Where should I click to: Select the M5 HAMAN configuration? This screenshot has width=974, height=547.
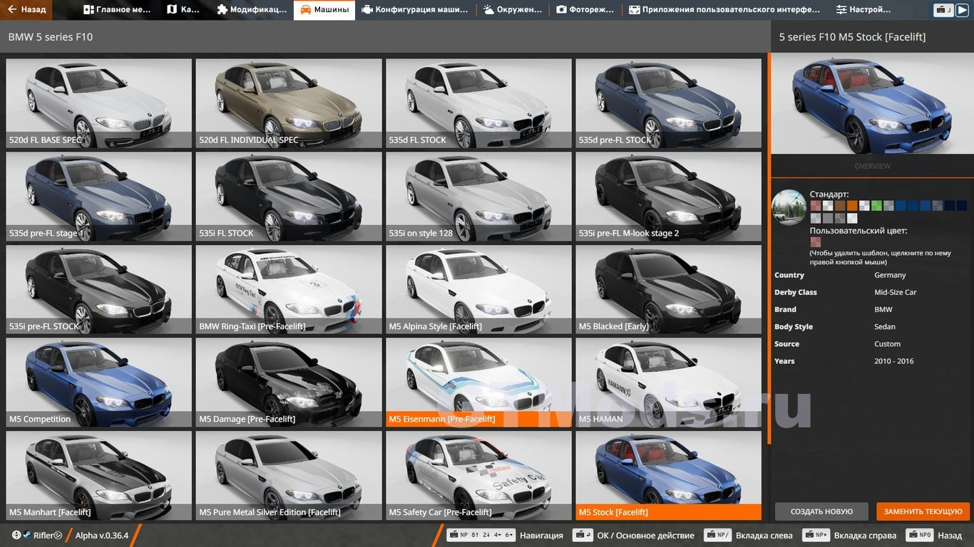668,382
